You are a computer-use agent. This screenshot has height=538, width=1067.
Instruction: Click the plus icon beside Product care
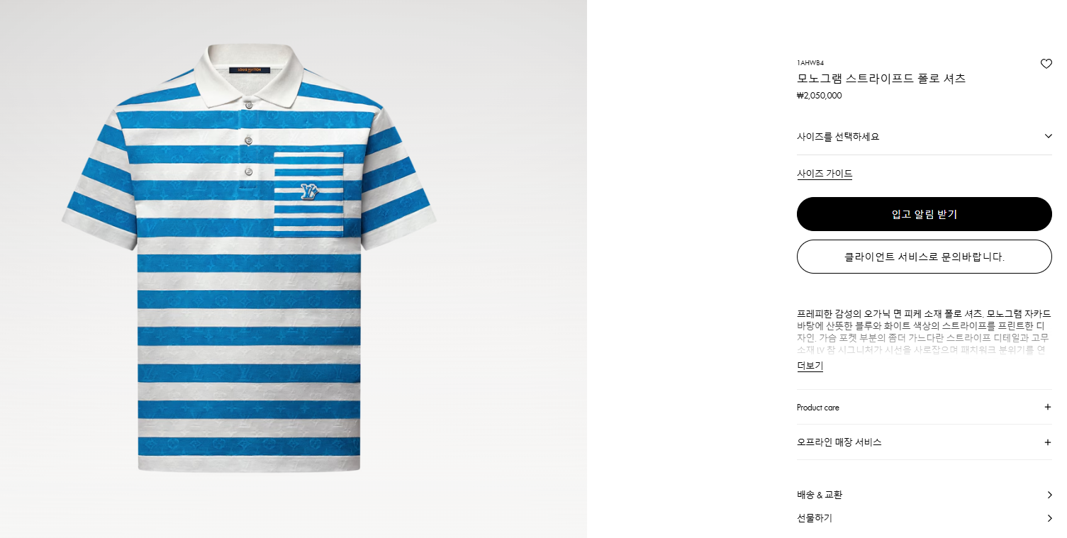click(1048, 407)
